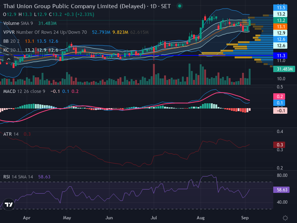Click the blue 13.5 upper band label
Viewport: 297px width, 223px height.
tap(280, 7)
